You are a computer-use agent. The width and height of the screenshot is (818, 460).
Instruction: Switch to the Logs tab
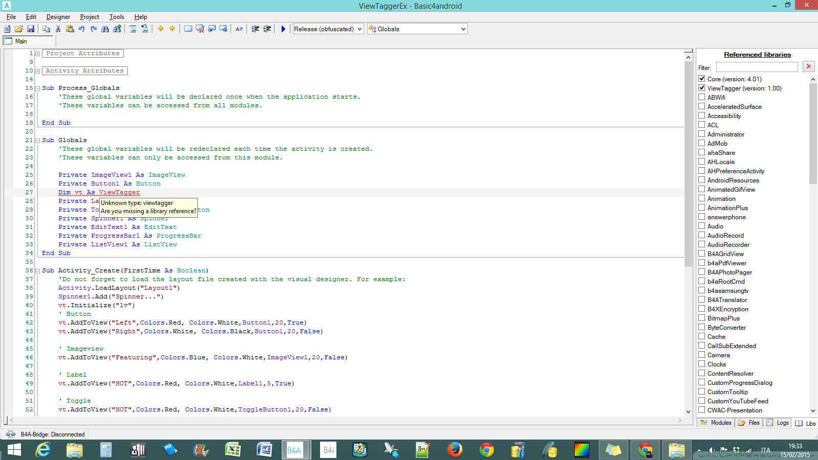(x=777, y=423)
